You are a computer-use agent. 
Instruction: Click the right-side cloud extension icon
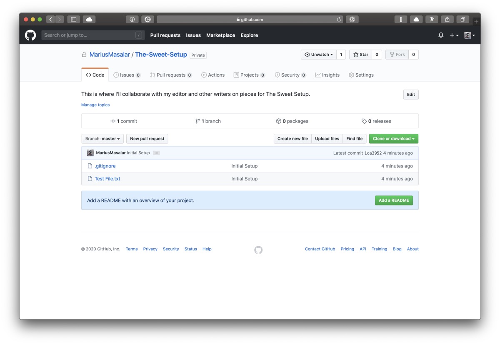[x=416, y=19]
